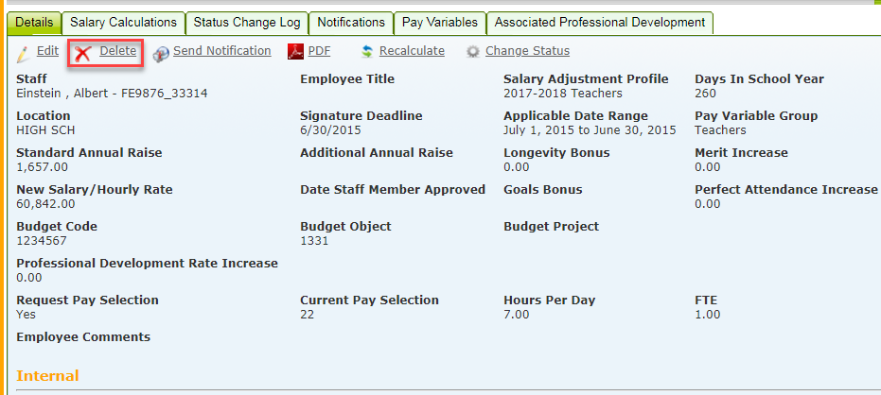Select the Details tab
881x395 pixels.
click(x=34, y=23)
